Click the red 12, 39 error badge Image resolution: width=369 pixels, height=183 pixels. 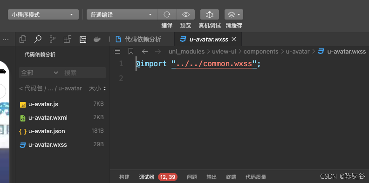(168, 177)
